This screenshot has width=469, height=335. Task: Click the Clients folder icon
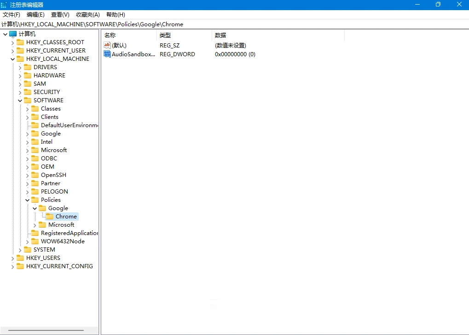pyautogui.click(x=35, y=117)
